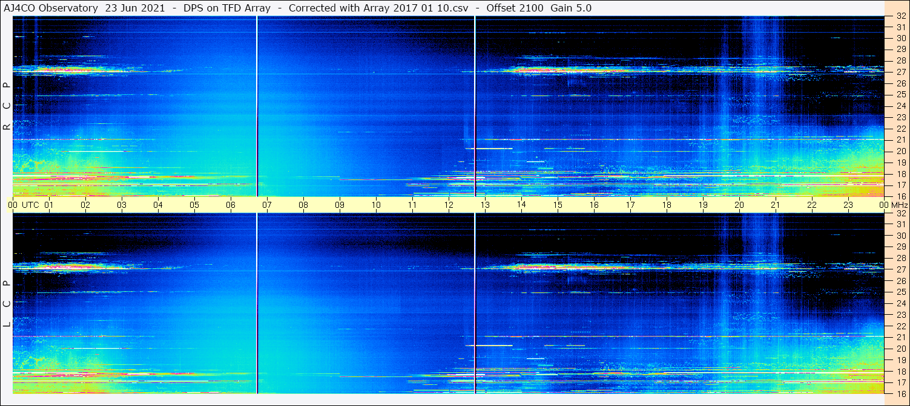Click the "08" hour tick label
The width and height of the screenshot is (910, 406).
(x=303, y=205)
